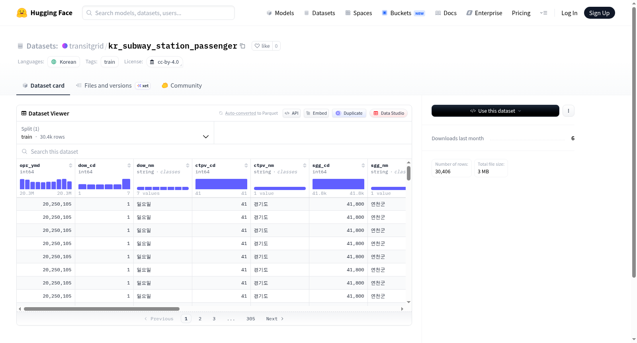The image size is (637, 343).
Task: Click the magnifier icon in dataset search
Action: 25,151
